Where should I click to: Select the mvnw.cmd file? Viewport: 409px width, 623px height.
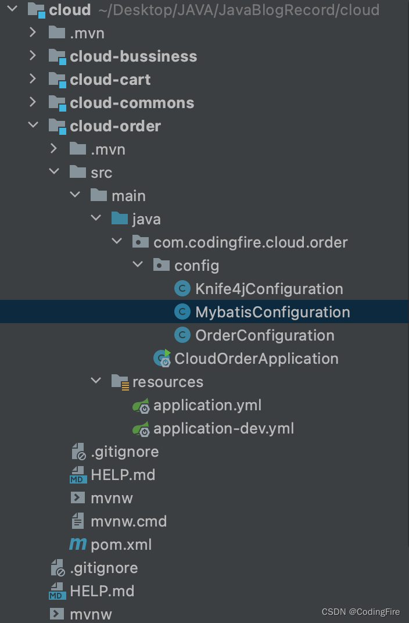tap(128, 521)
